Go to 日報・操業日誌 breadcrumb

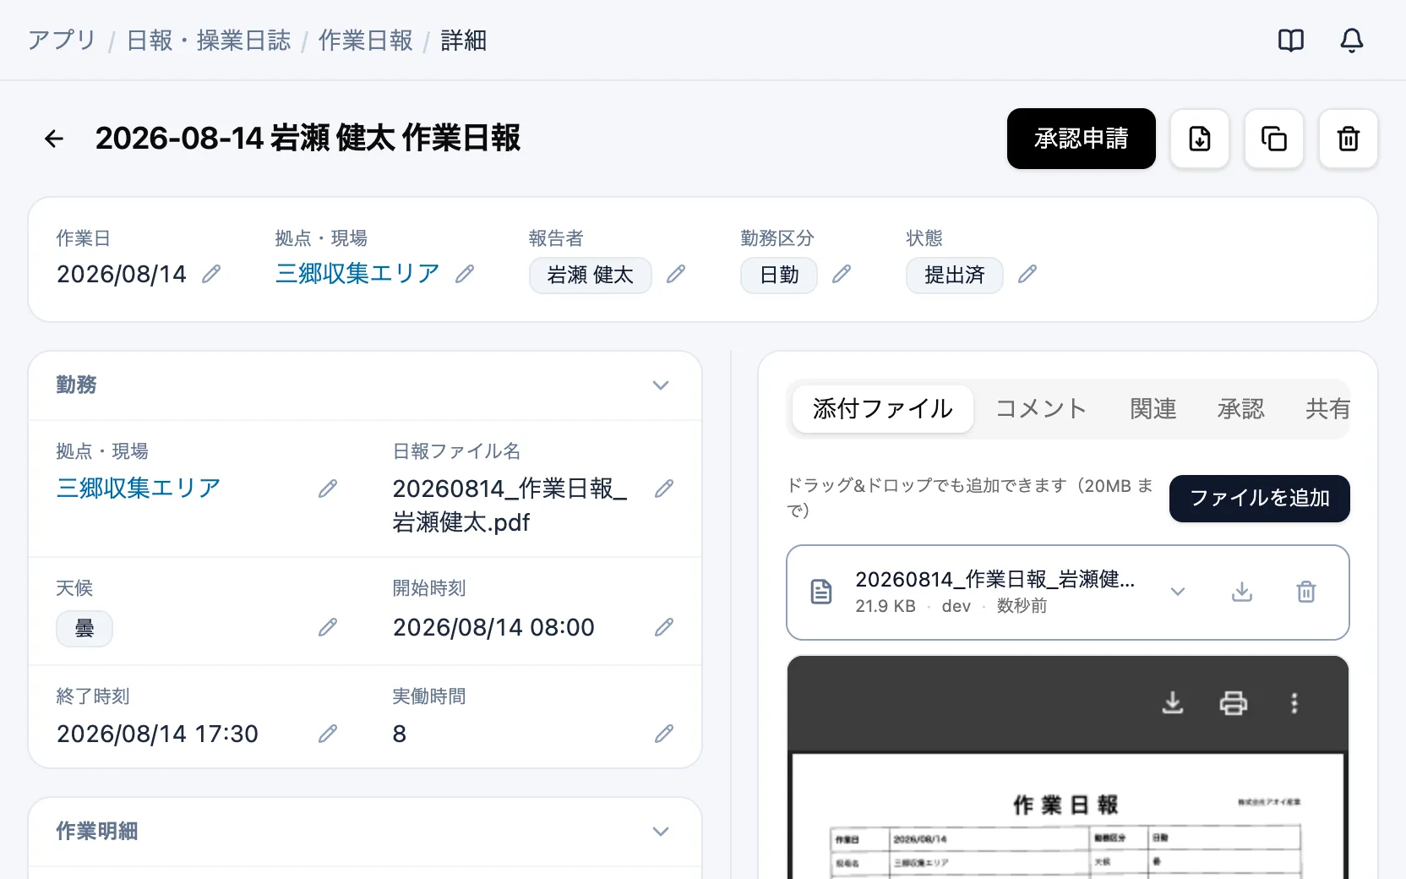pyautogui.click(x=209, y=41)
